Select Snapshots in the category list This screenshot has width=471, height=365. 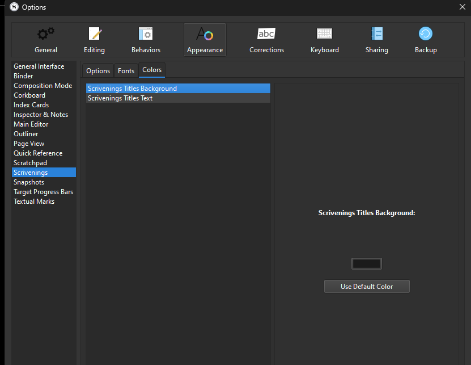[x=44, y=182]
